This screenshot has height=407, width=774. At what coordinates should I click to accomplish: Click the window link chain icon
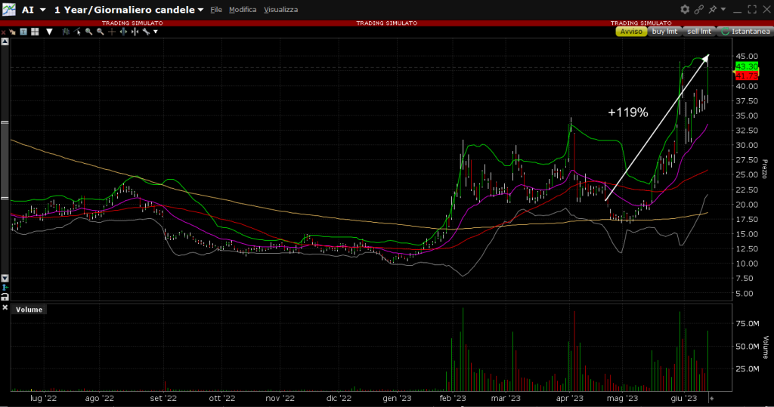(x=699, y=9)
